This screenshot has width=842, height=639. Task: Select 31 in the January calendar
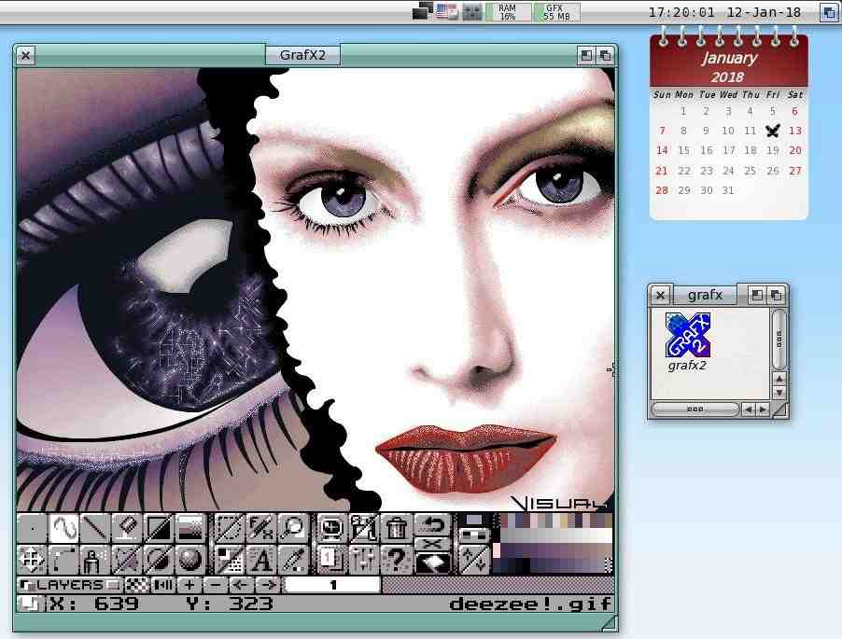727,190
